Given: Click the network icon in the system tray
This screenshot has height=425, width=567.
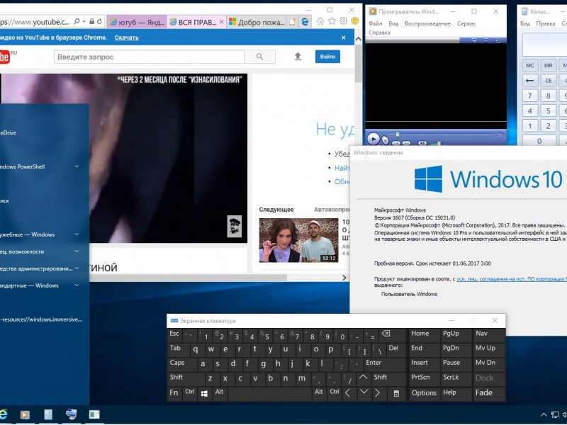Looking at the screenshot, I should (x=555, y=415).
